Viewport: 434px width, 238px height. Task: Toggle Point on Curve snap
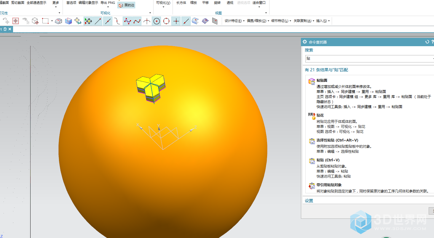186,21
